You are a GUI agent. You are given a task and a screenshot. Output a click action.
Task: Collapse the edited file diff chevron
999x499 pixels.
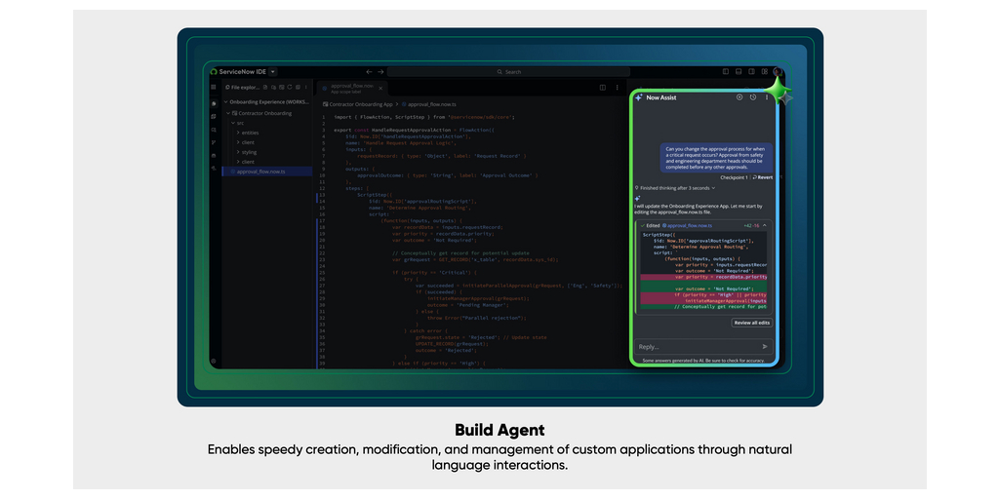tap(765, 226)
